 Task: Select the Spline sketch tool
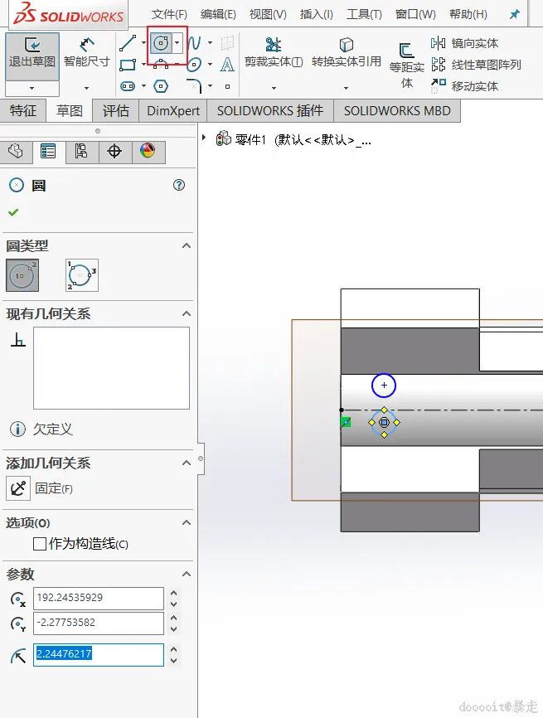pos(194,43)
